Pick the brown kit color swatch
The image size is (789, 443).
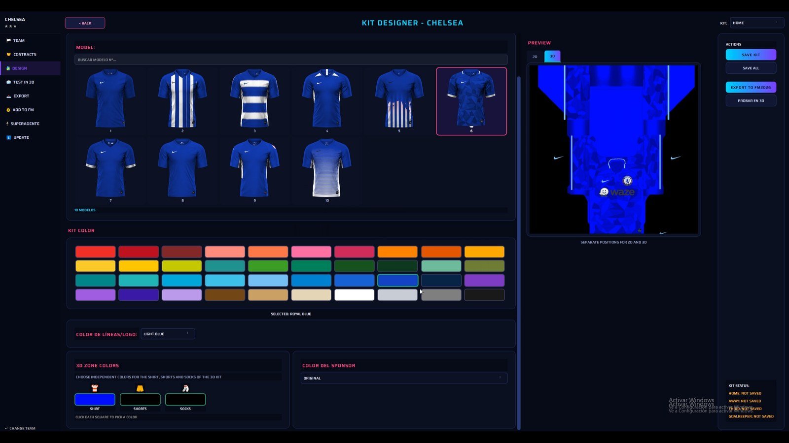225,295
